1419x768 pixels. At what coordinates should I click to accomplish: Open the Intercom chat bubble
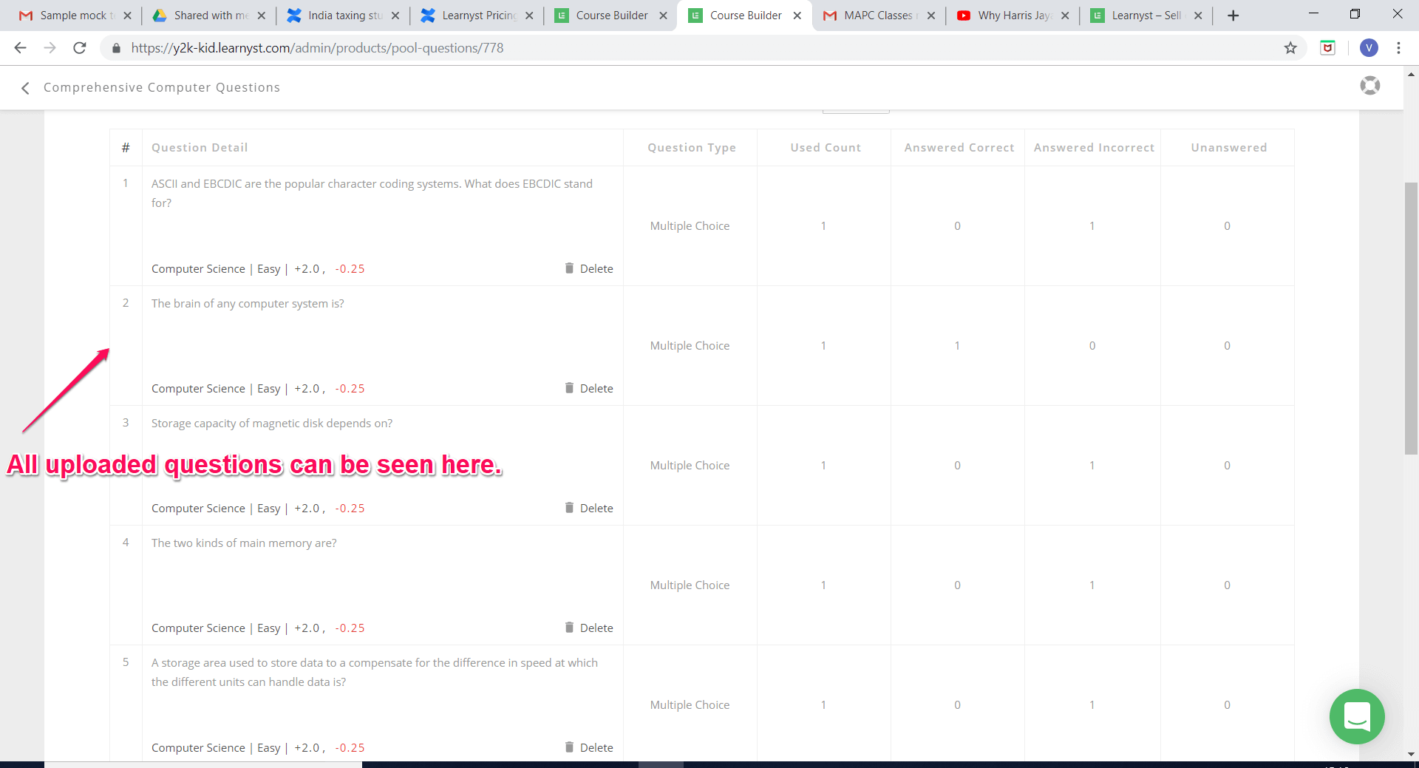1357,716
